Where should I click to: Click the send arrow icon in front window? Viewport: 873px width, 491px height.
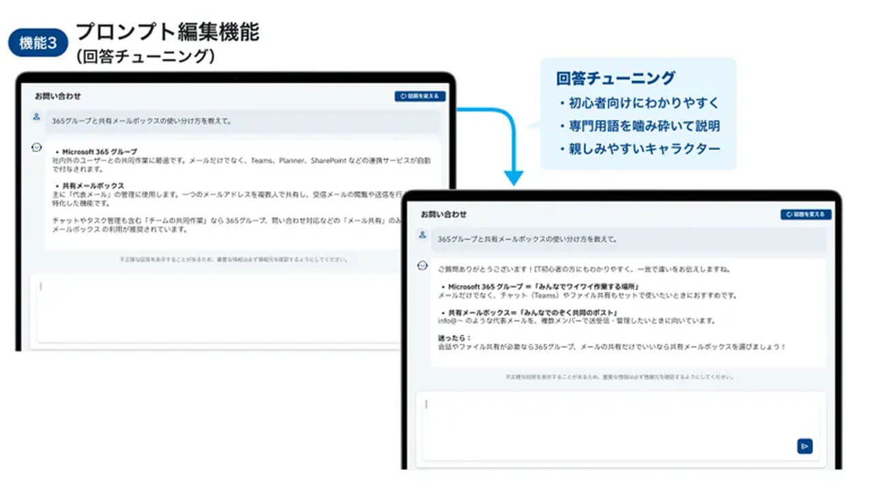805,446
